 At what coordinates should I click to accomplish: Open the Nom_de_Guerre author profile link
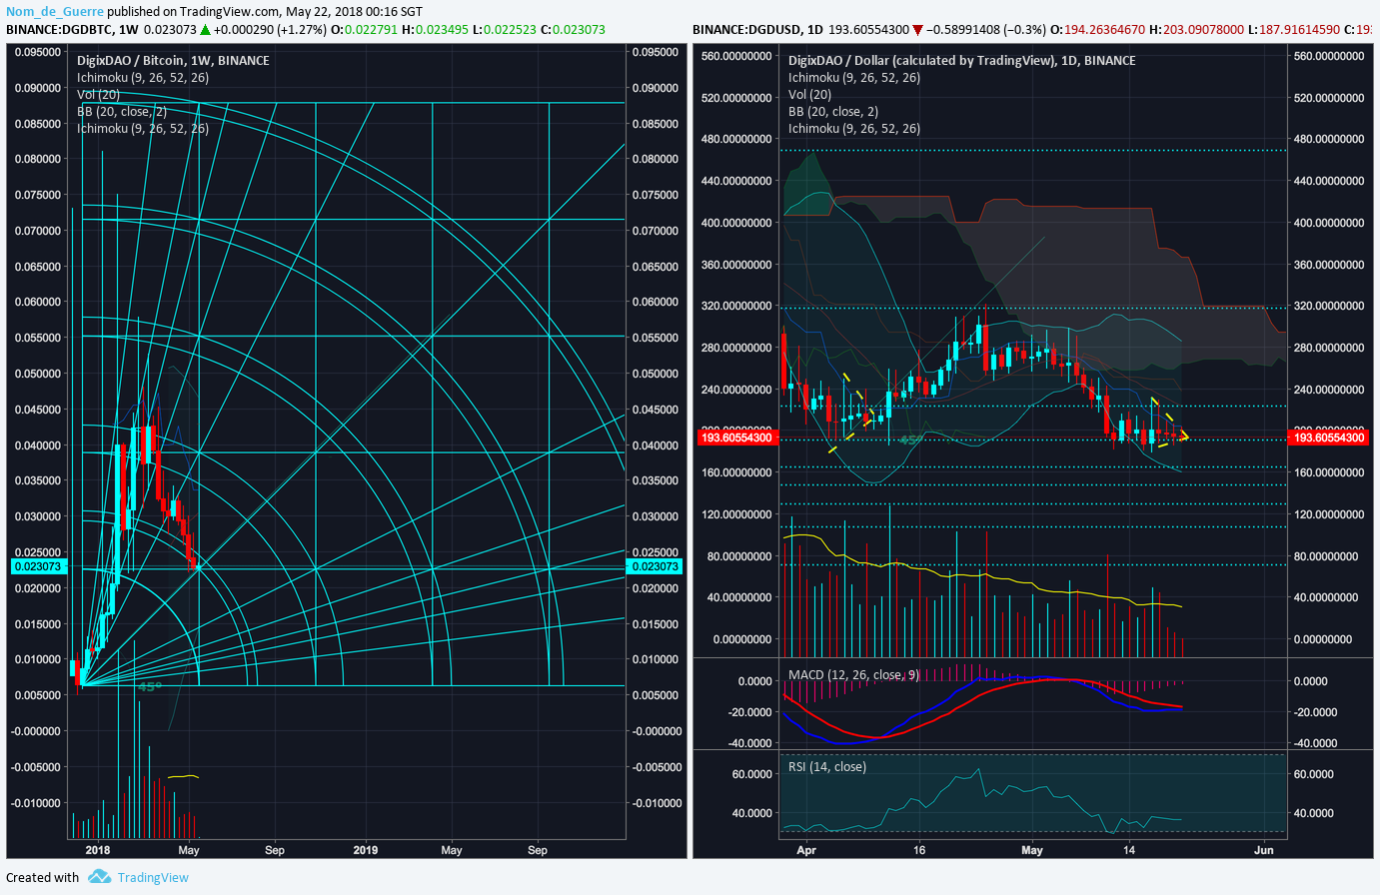click(x=55, y=12)
